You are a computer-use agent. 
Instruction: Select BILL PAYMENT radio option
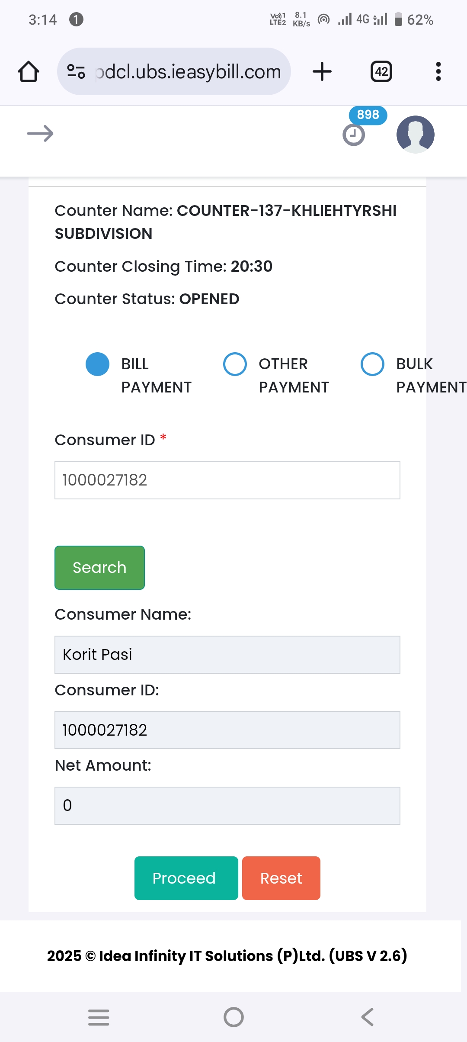coord(98,364)
